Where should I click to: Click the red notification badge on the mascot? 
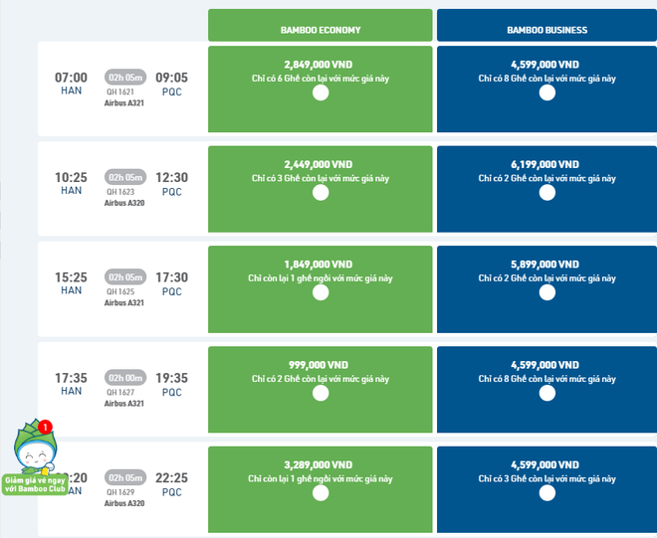pyautogui.click(x=45, y=427)
